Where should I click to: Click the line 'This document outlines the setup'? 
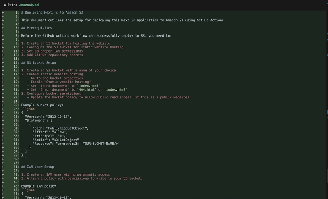123,20
